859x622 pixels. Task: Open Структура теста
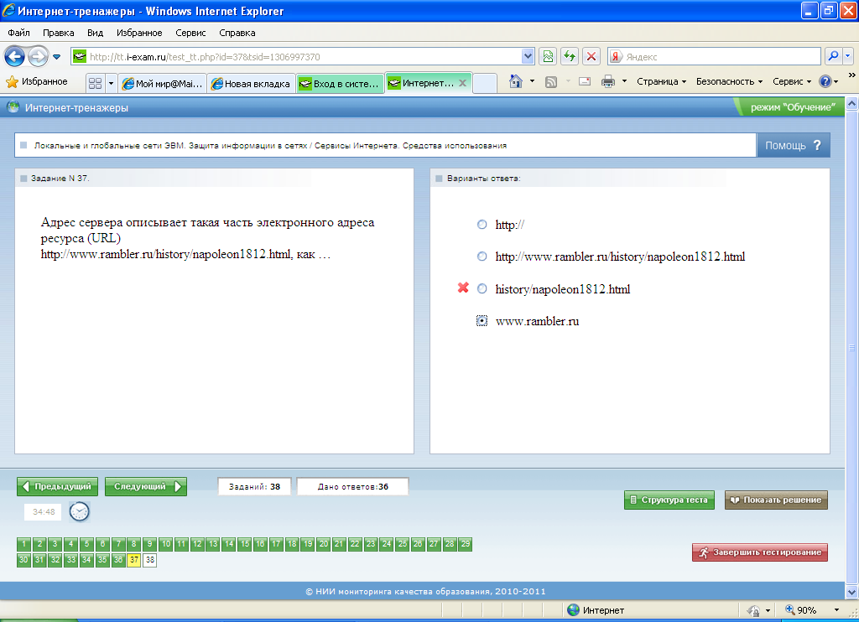point(669,500)
